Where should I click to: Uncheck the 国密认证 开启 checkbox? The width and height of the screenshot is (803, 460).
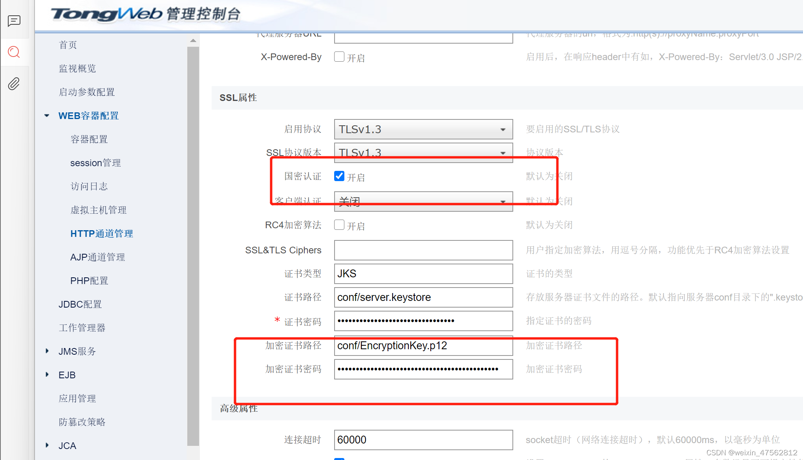pos(339,176)
